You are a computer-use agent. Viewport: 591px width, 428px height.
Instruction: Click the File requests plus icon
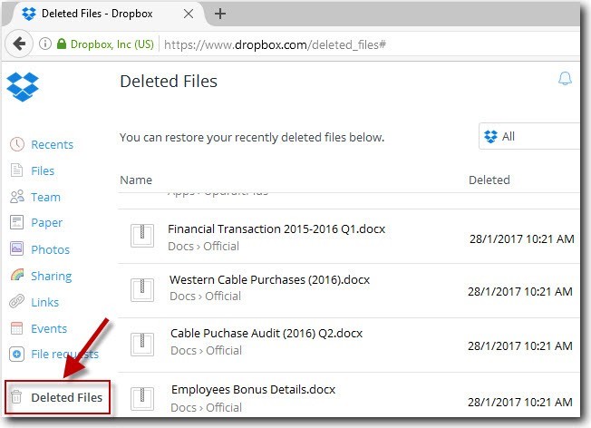point(16,354)
